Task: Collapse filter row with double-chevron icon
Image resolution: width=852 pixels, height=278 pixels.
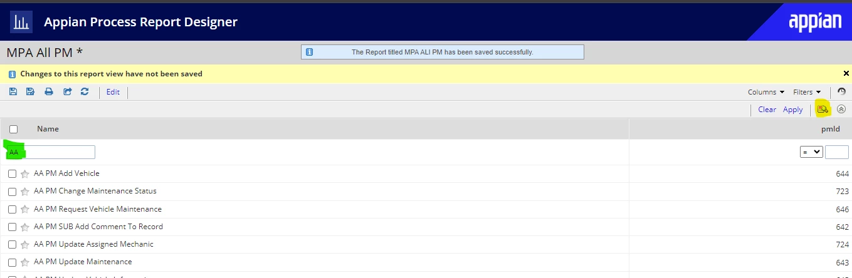Action: pos(841,109)
